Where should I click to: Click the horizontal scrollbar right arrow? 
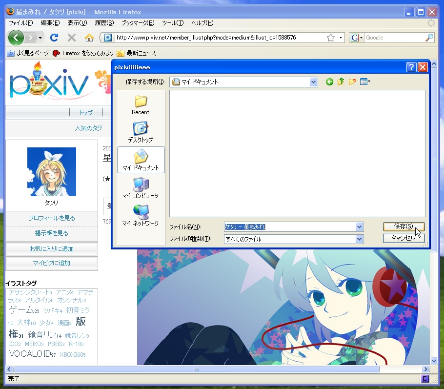[x=425, y=369]
